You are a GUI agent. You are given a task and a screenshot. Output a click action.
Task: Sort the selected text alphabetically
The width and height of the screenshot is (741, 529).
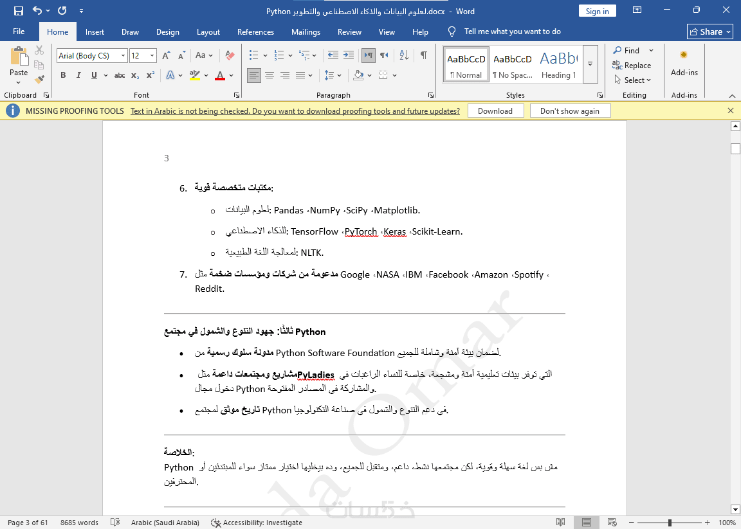tap(404, 55)
